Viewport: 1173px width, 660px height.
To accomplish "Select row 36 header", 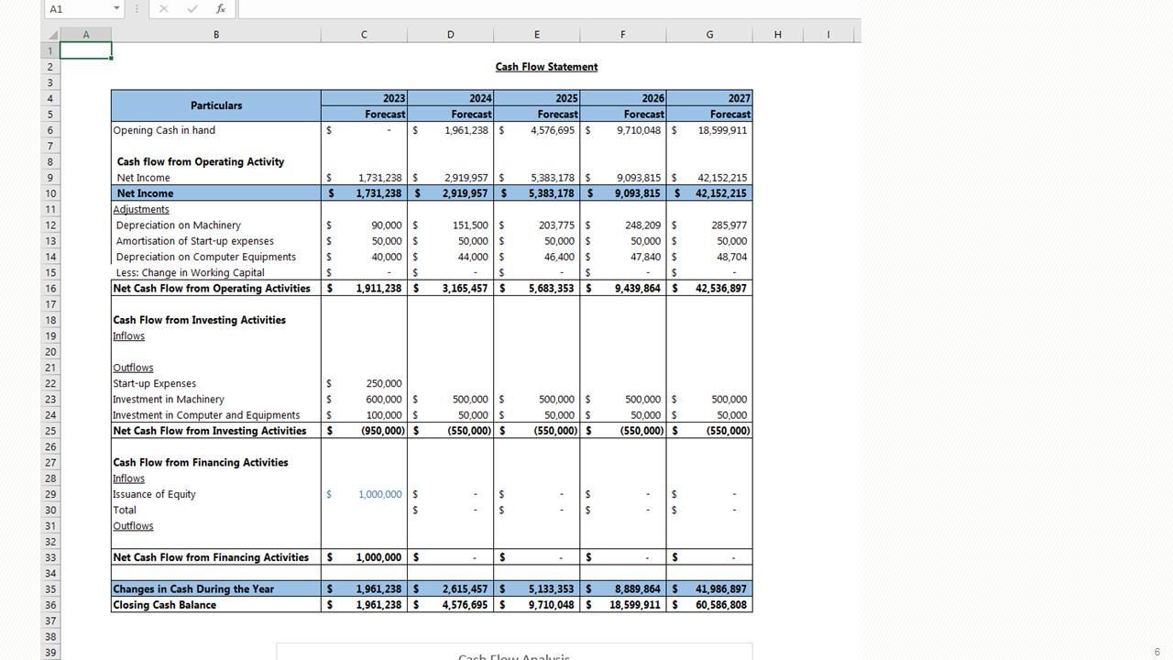I will [x=50, y=605].
